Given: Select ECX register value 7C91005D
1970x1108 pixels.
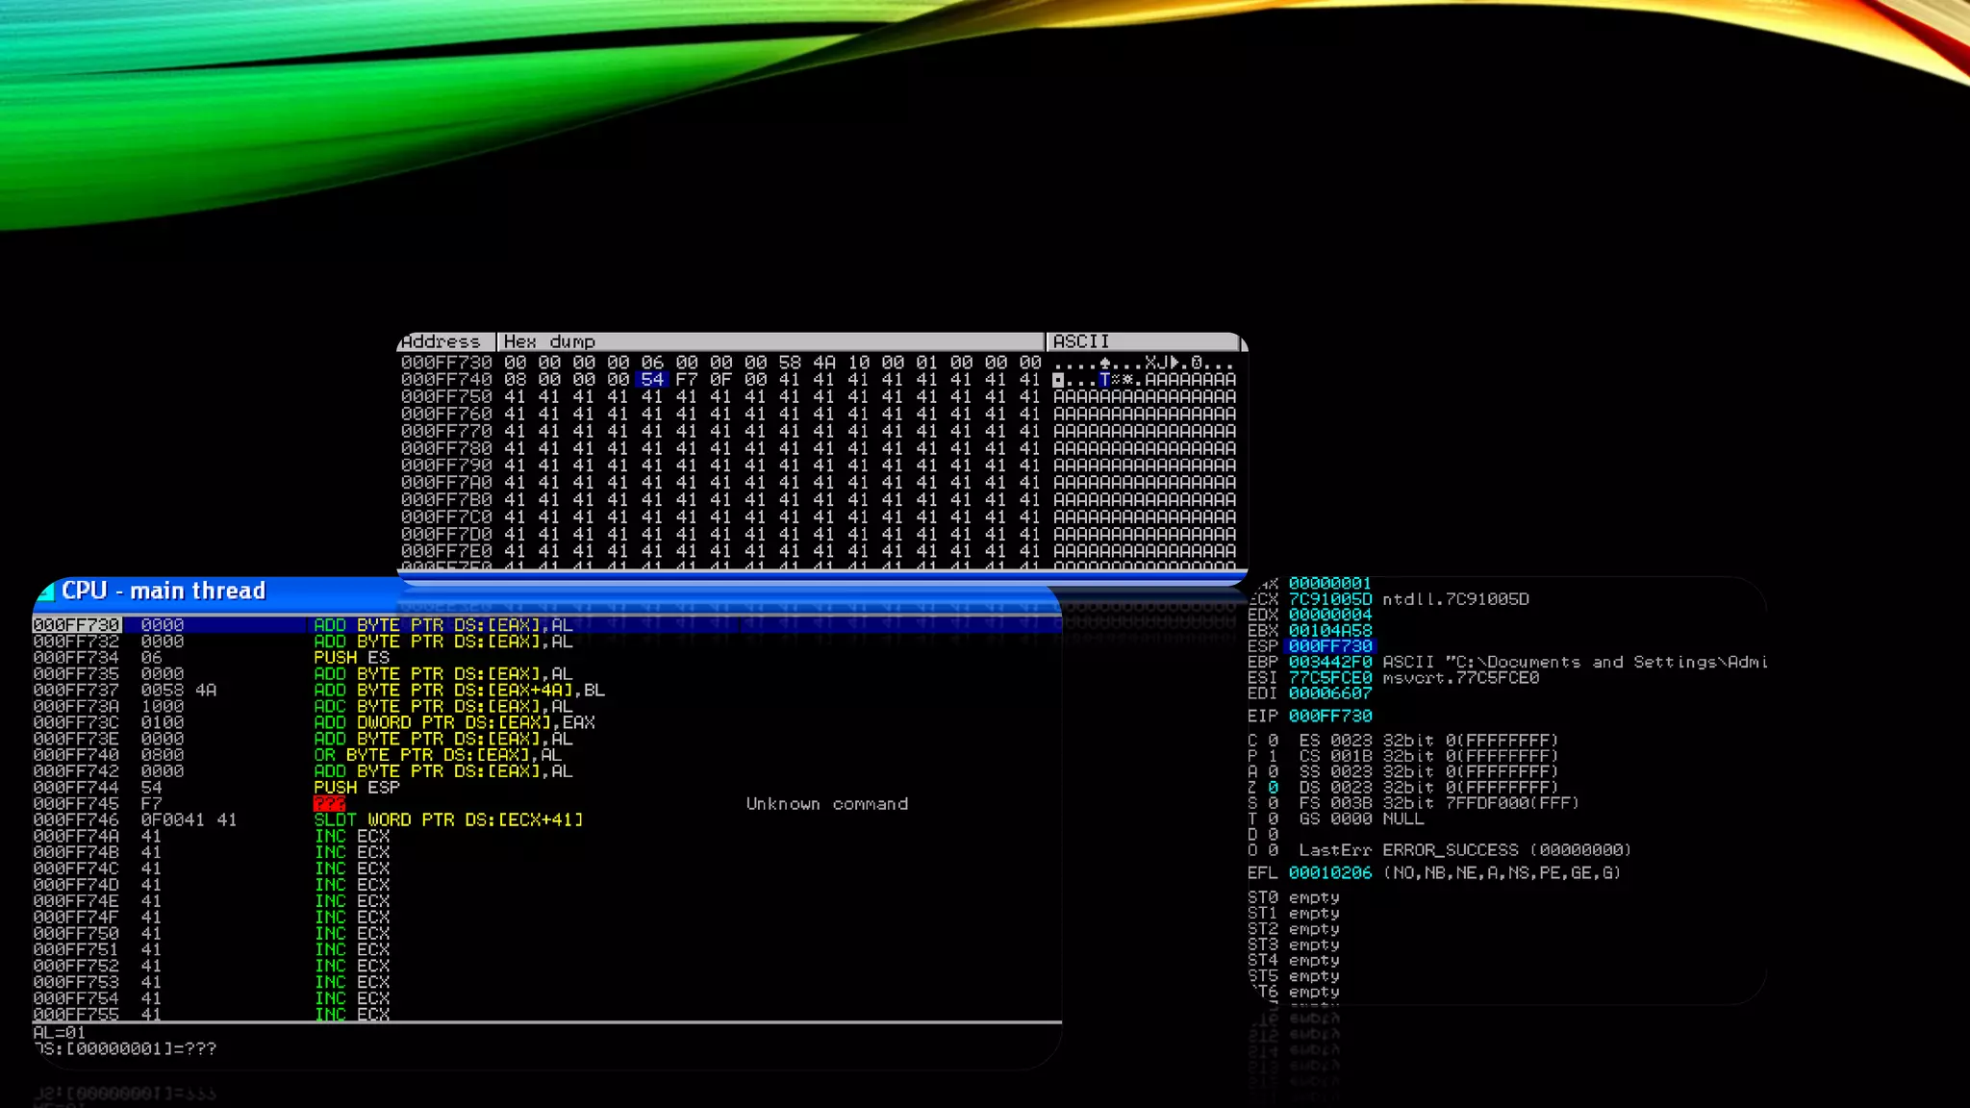Looking at the screenshot, I should (1330, 599).
